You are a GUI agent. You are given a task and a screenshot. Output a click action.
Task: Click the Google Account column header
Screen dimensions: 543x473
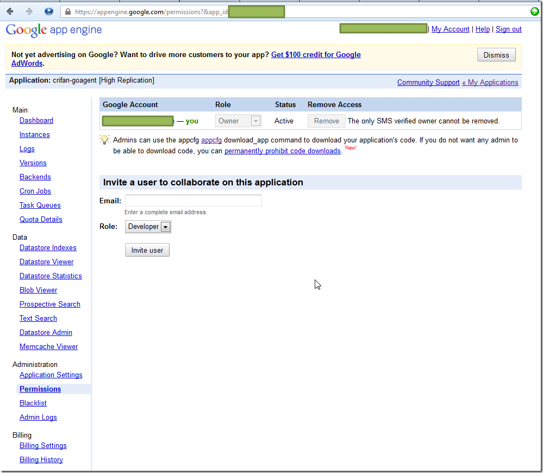pos(130,104)
